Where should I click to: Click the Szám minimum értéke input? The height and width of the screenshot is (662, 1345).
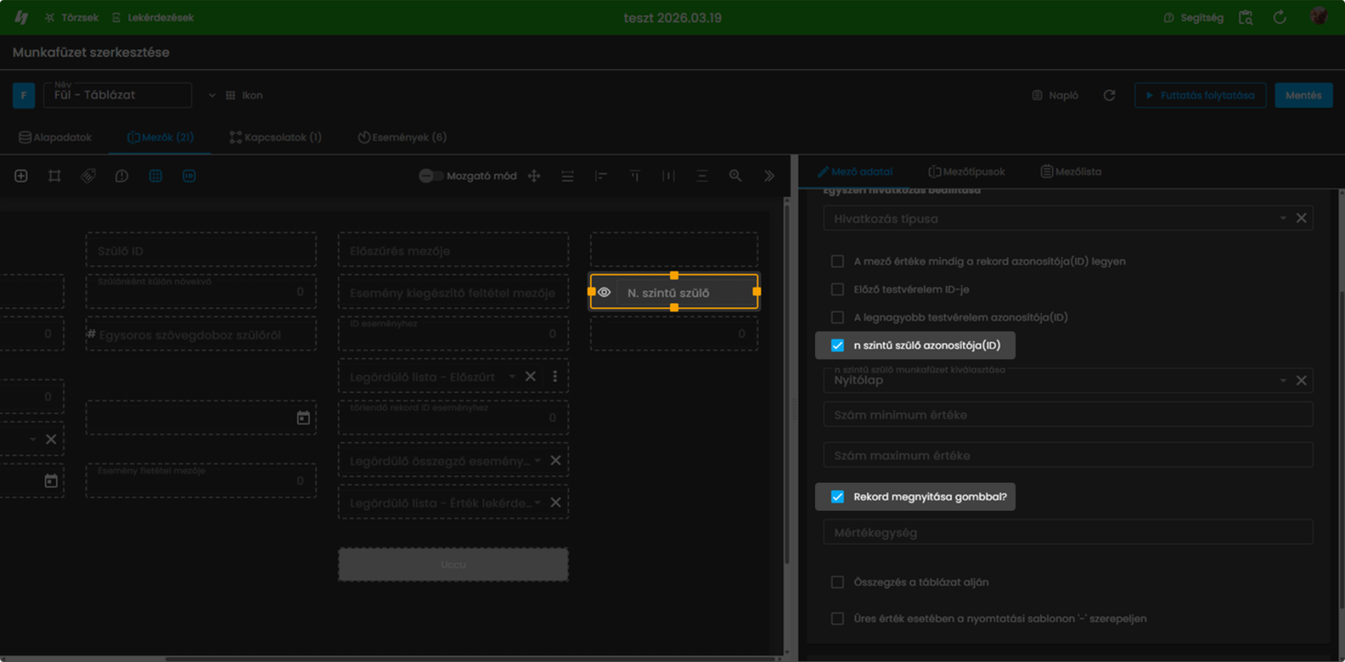[1068, 415]
